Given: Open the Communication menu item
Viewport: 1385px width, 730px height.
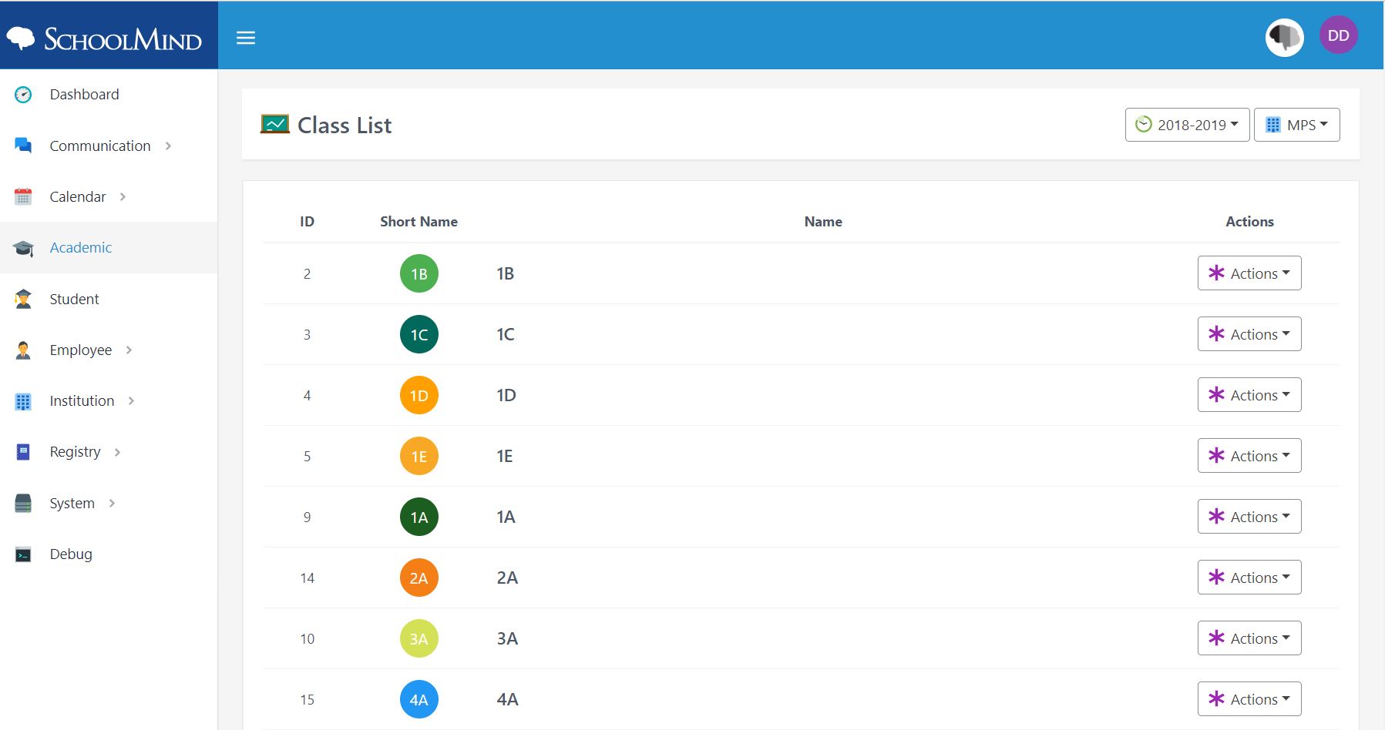Looking at the screenshot, I should coord(109,146).
